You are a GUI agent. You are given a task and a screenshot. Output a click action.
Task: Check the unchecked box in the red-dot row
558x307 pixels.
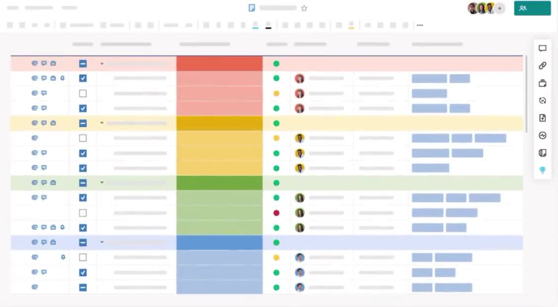(83, 213)
